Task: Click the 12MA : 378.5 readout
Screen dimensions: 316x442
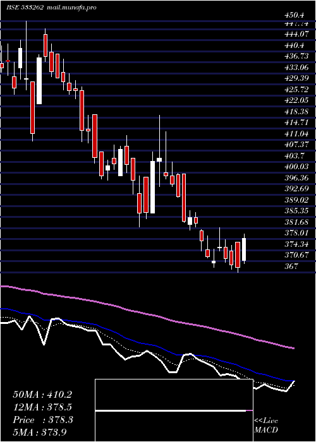Action: click(x=42, y=407)
